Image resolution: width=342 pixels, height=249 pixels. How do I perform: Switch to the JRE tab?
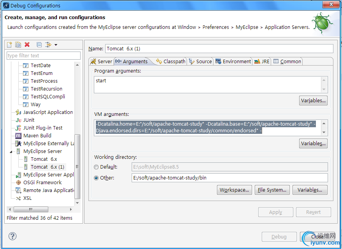262,61
